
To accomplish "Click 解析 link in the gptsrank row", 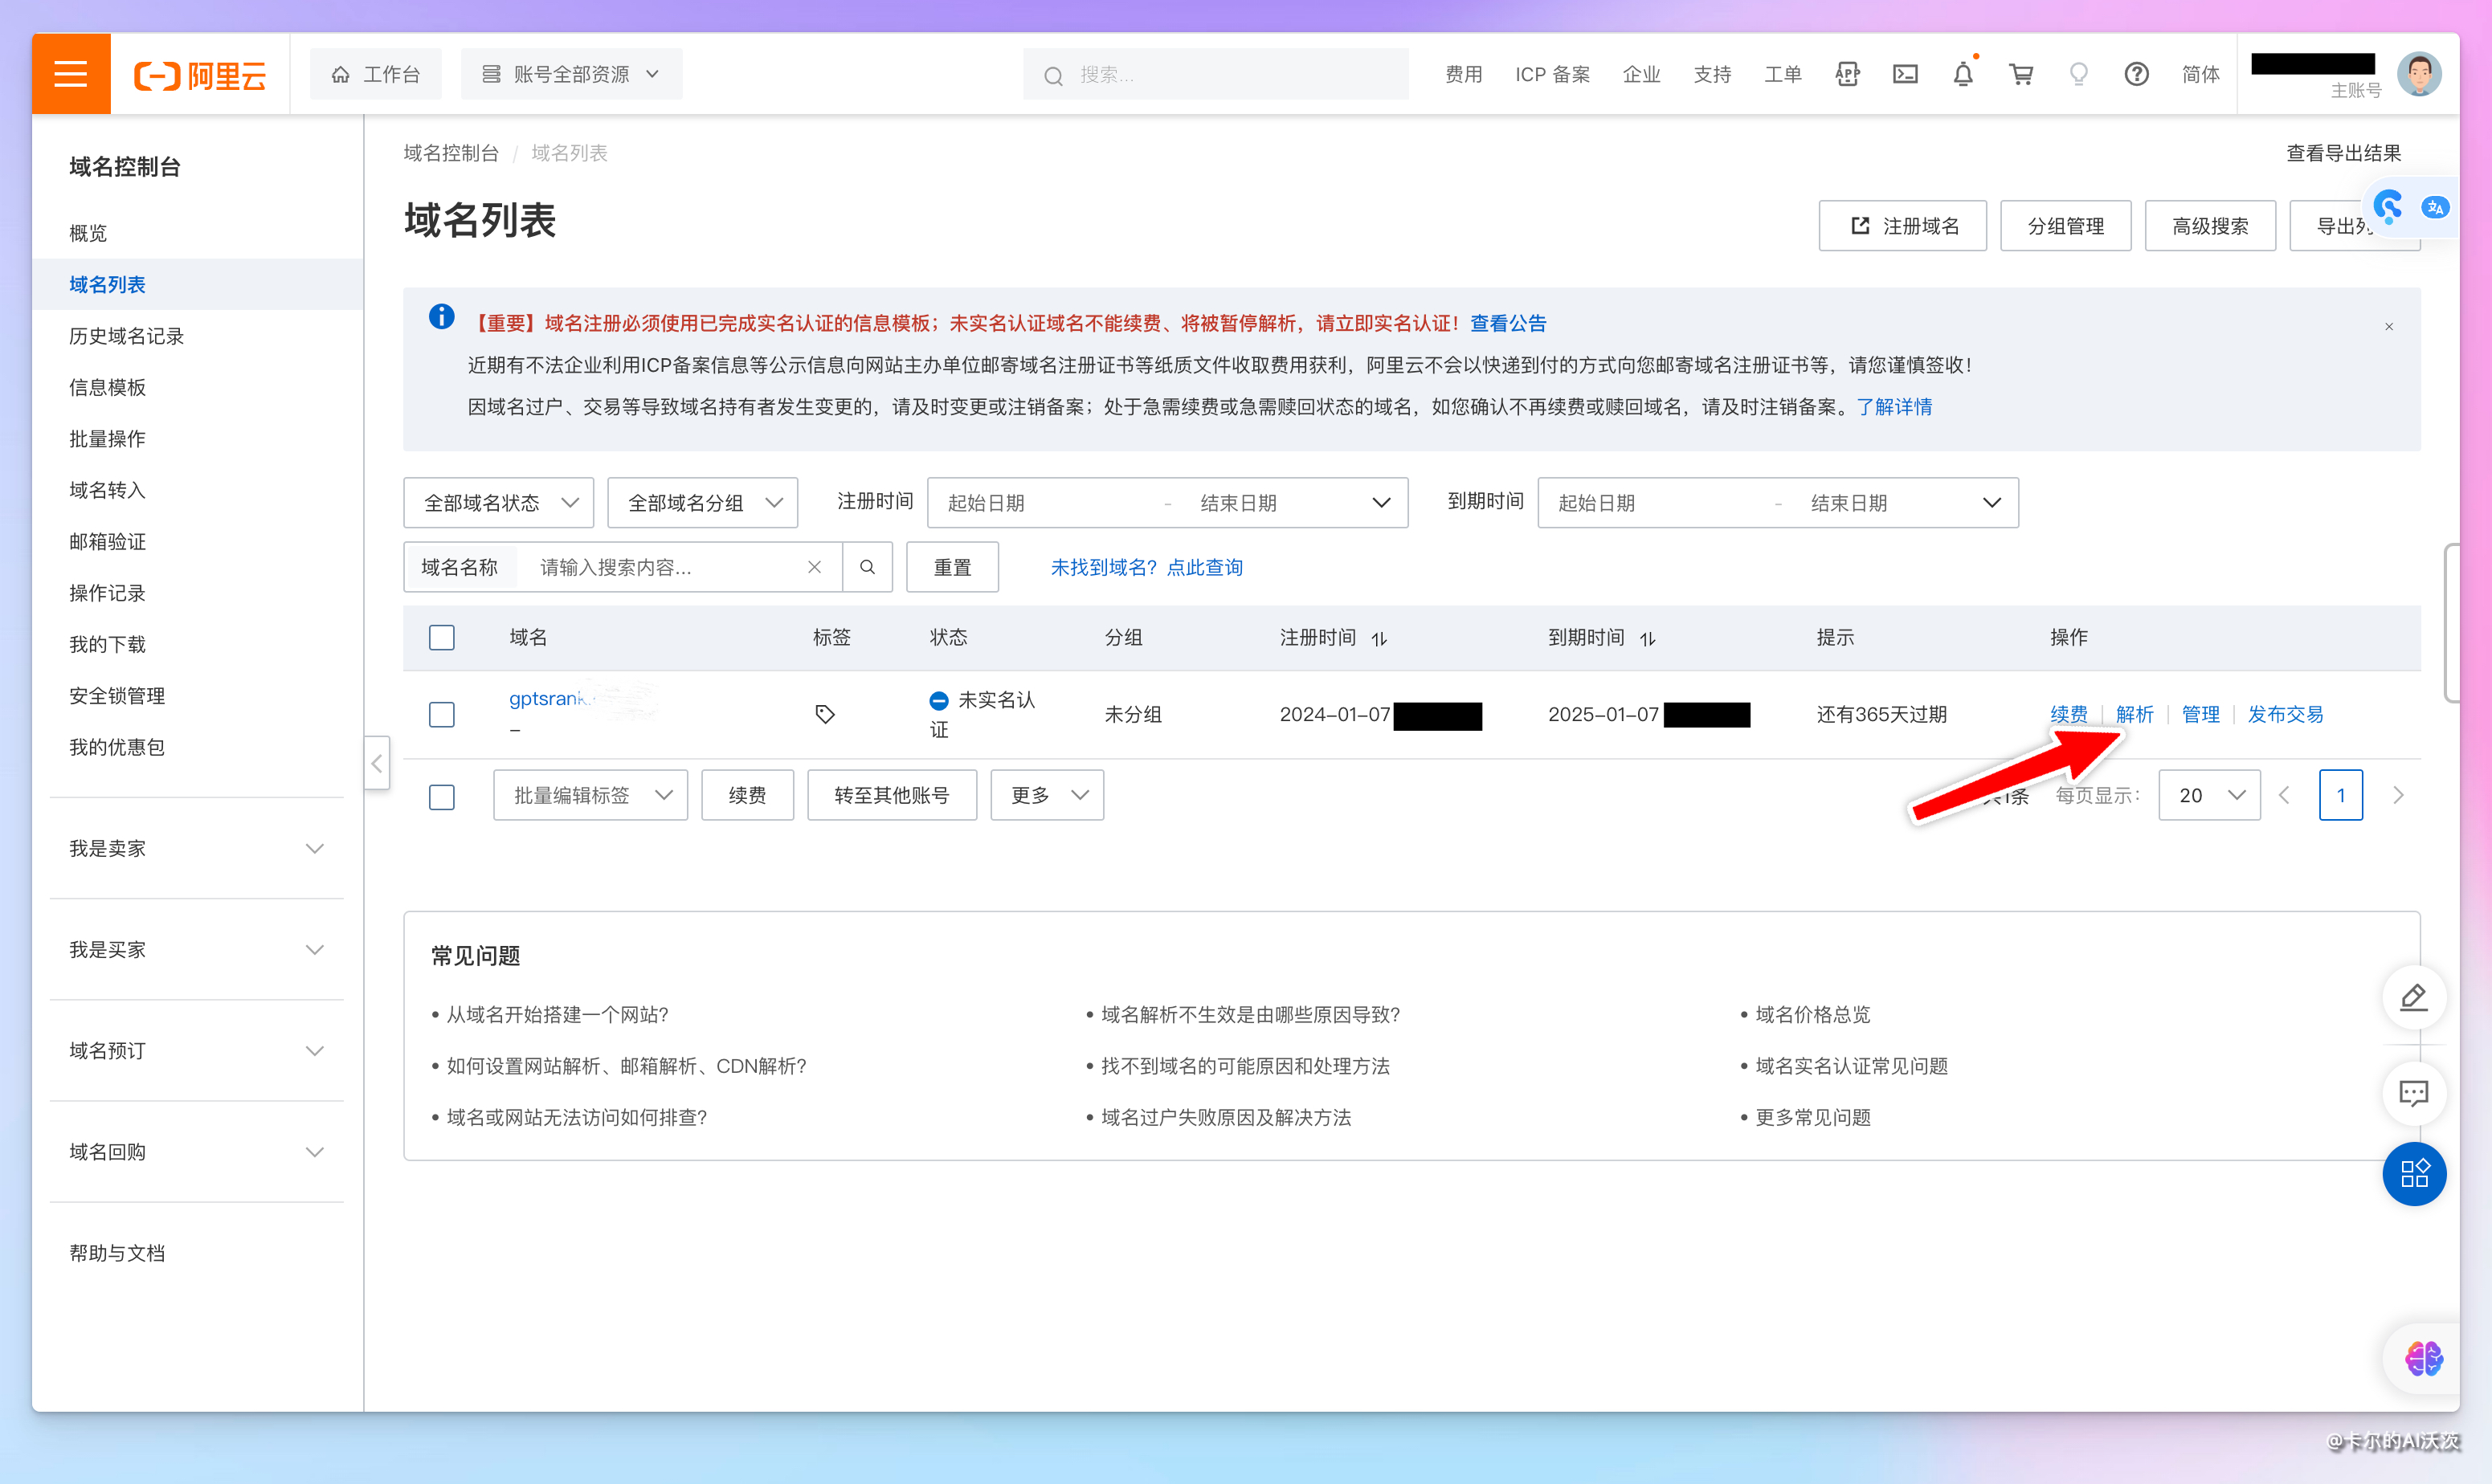I will coord(2135,714).
